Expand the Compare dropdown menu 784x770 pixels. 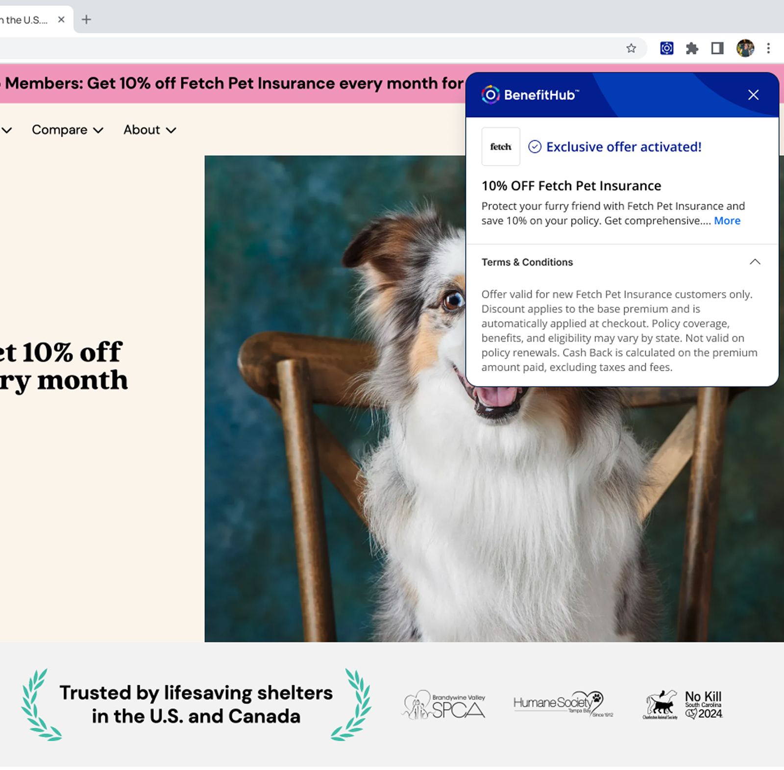coord(68,130)
